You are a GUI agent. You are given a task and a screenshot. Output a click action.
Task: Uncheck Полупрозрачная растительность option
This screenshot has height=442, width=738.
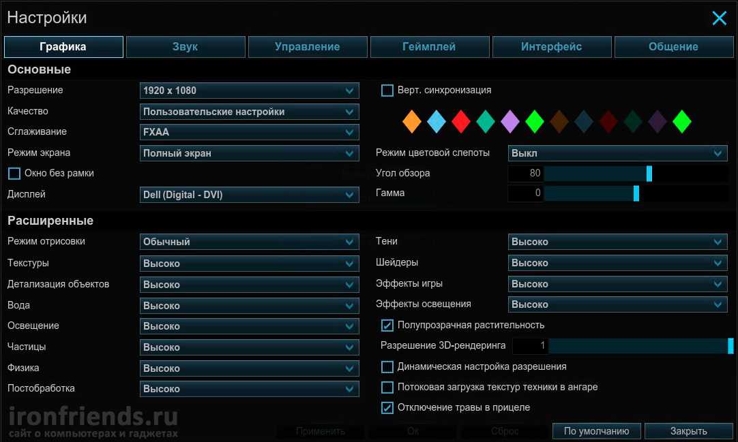pyautogui.click(x=387, y=326)
